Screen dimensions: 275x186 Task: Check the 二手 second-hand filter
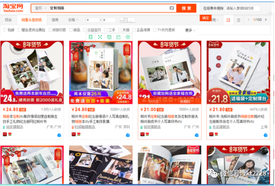pyautogui.click(x=106, y=30)
